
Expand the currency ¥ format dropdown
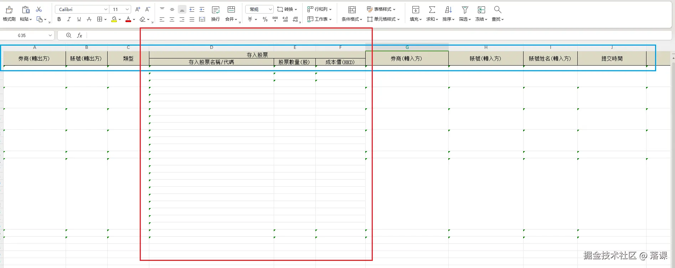tap(256, 20)
